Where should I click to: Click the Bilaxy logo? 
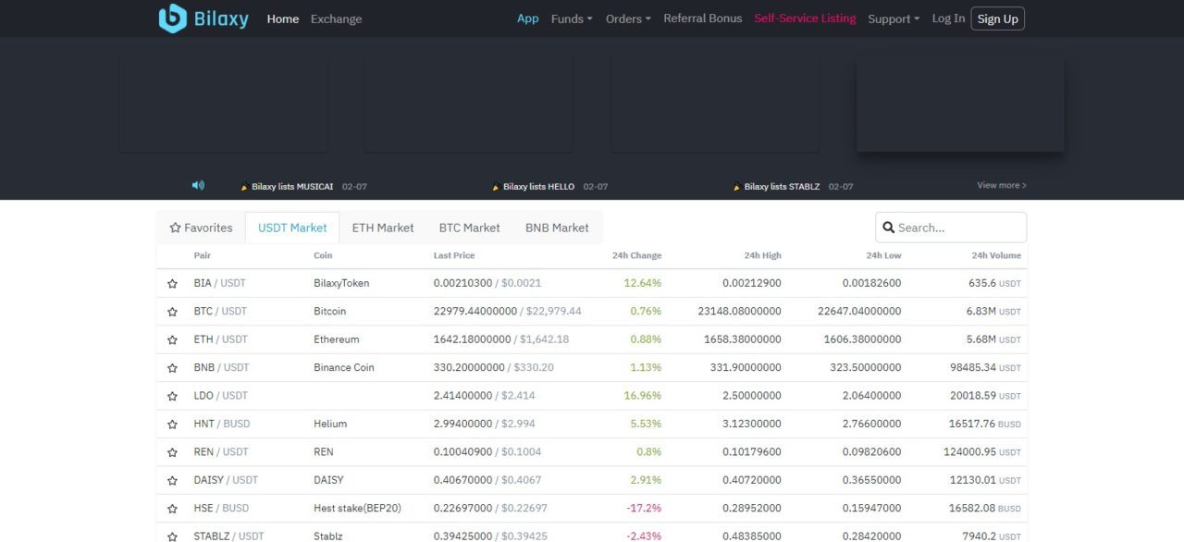click(203, 18)
